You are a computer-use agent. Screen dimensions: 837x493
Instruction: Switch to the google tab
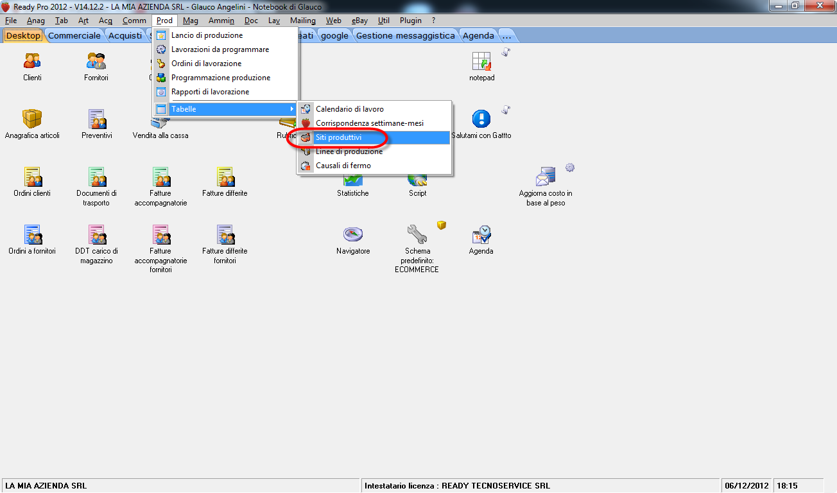click(x=334, y=35)
